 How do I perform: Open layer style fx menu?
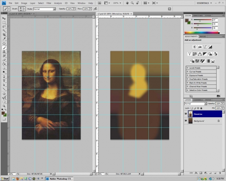(x=196, y=173)
